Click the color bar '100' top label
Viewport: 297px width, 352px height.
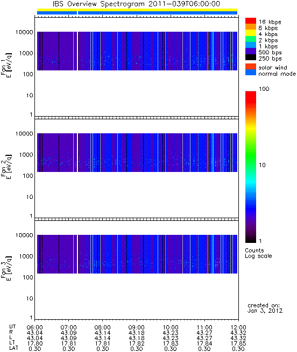pyautogui.click(x=264, y=89)
